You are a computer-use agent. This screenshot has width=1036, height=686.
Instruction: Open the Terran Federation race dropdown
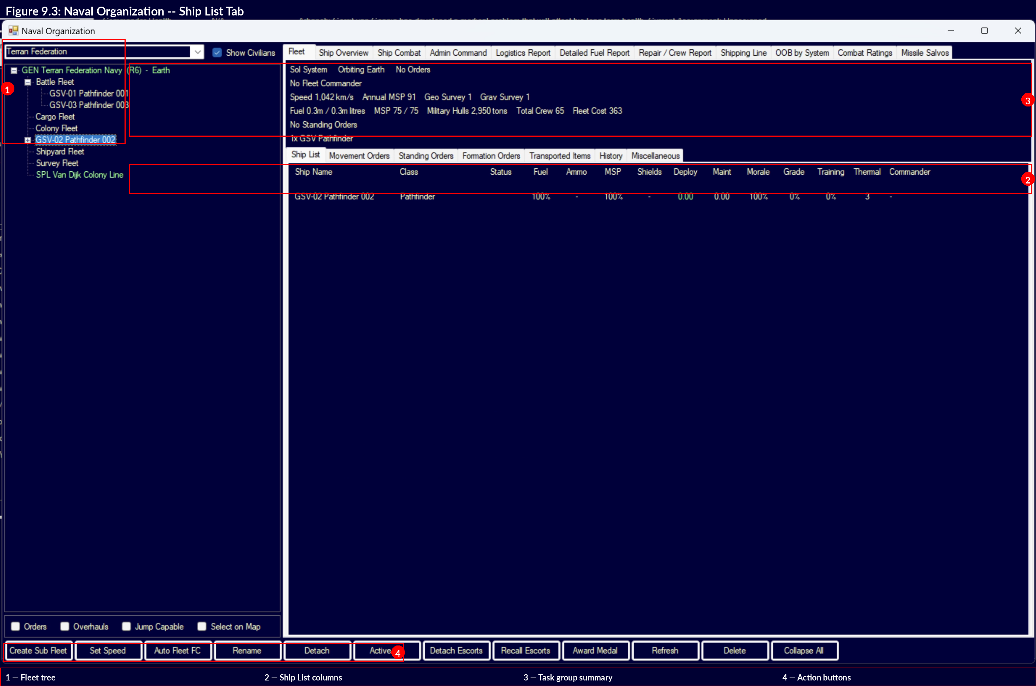tap(198, 52)
